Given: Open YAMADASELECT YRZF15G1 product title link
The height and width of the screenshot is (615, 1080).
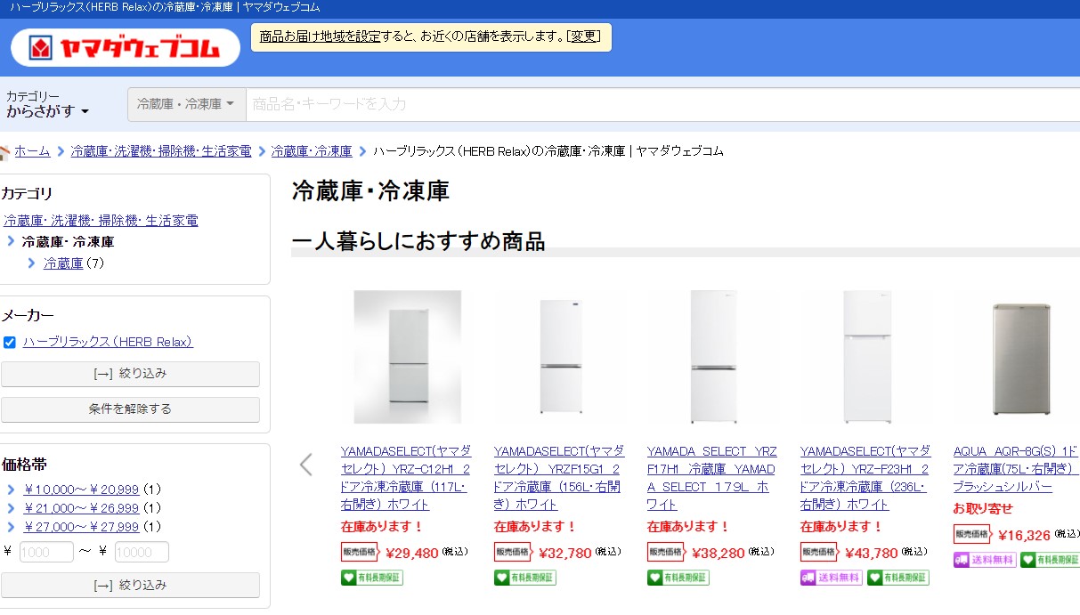Looking at the screenshot, I should [x=559, y=478].
